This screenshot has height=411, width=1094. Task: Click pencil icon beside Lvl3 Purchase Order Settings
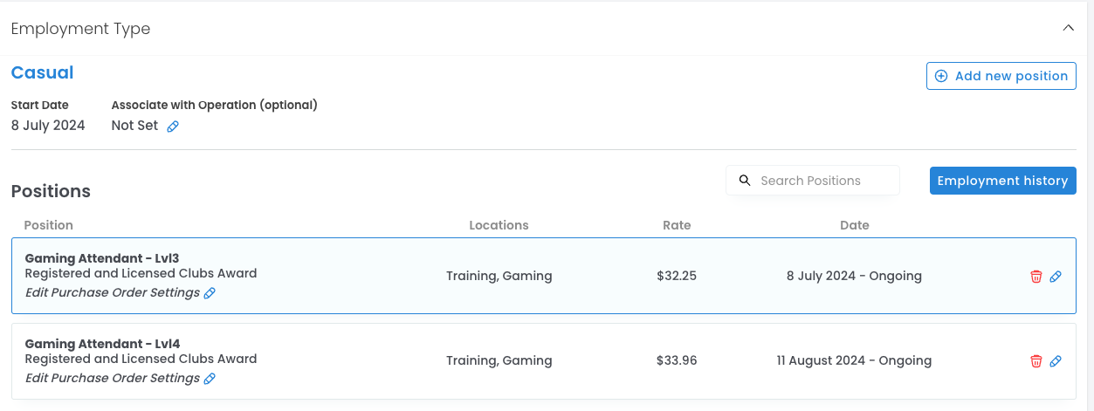(x=210, y=293)
